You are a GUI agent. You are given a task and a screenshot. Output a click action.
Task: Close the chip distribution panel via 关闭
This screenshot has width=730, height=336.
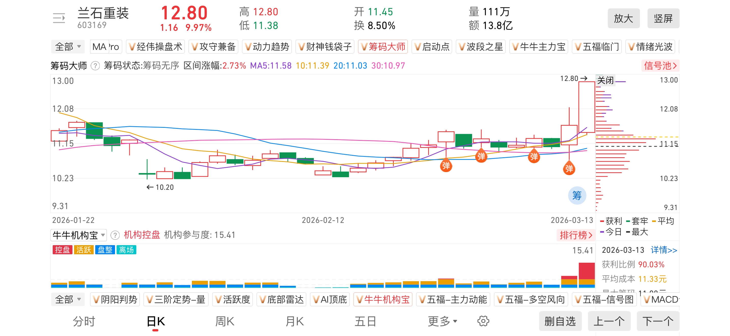[605, 80]
